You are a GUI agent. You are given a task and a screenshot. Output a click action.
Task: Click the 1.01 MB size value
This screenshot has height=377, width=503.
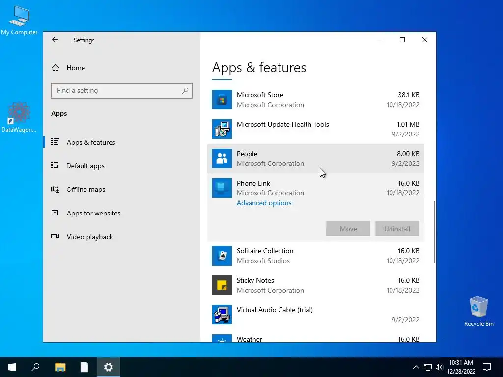pos(408,124)
